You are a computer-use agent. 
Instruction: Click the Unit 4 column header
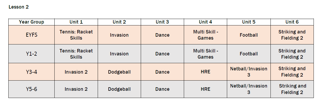[206, 22]
